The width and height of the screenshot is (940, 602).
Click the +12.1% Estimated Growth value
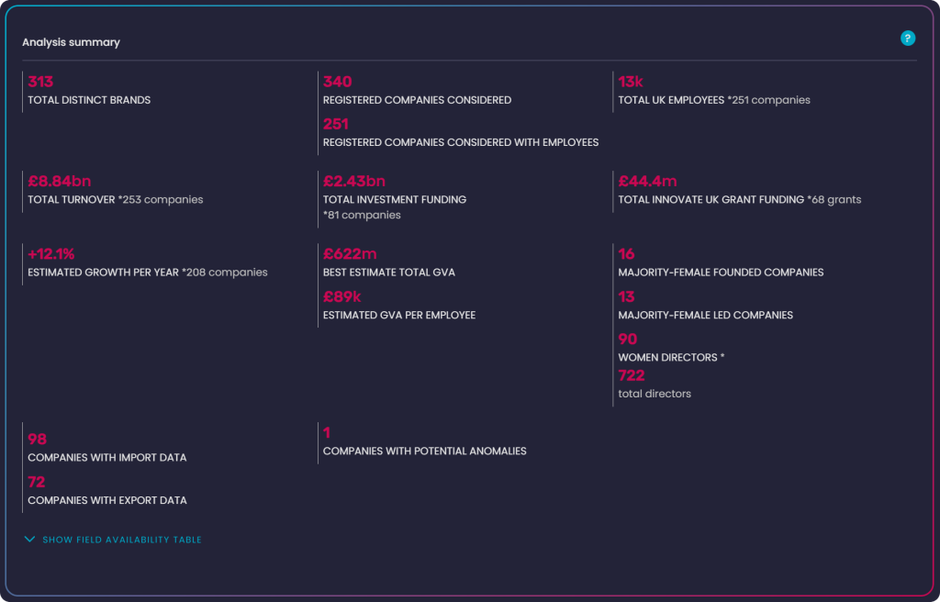point(51,253)
